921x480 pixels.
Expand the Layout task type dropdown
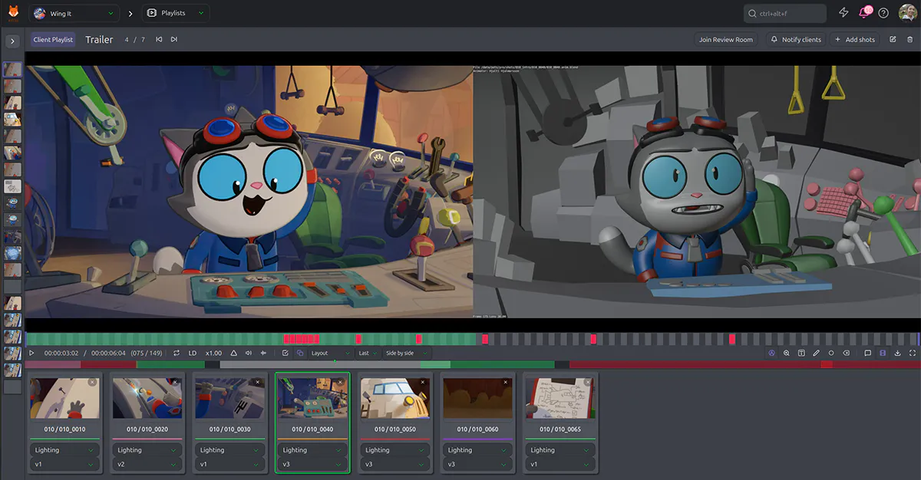(330, 353)
